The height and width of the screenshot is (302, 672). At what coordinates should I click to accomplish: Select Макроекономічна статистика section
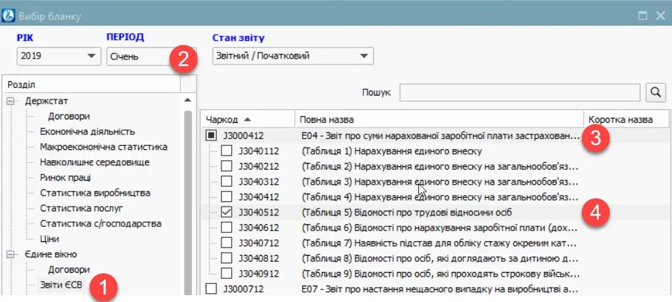click(104, 147)
